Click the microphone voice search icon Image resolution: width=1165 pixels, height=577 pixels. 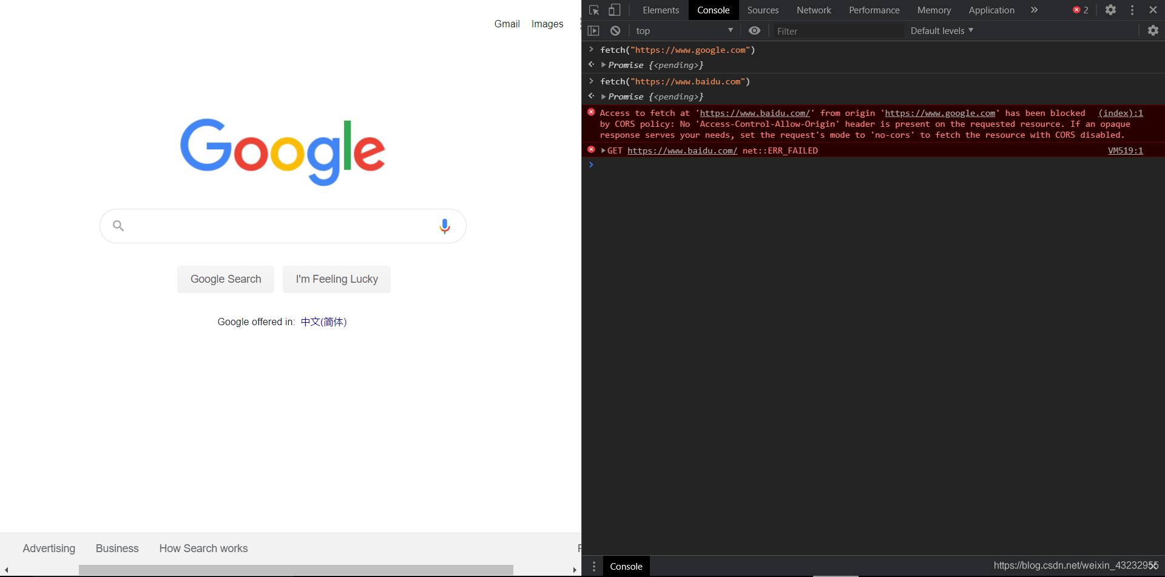[x=445, y=226]
